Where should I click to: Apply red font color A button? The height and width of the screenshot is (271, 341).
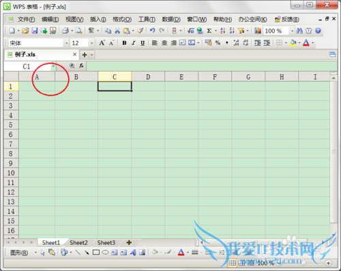306,43
